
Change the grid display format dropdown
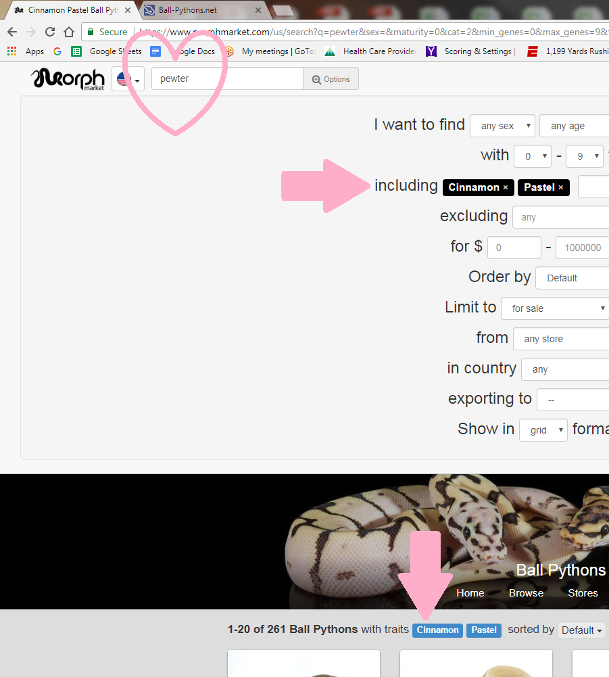click(543, 430)
